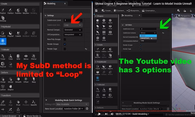The width and height of the screenshot is (195, 117).
Task: Pick the Torus shape in the video panel
Action: pos(110,27)
